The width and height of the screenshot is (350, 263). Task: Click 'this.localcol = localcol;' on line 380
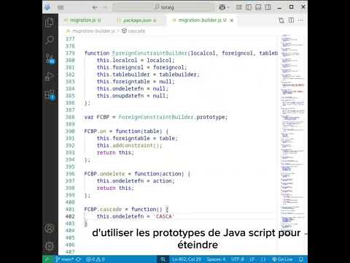pos(136,60)
